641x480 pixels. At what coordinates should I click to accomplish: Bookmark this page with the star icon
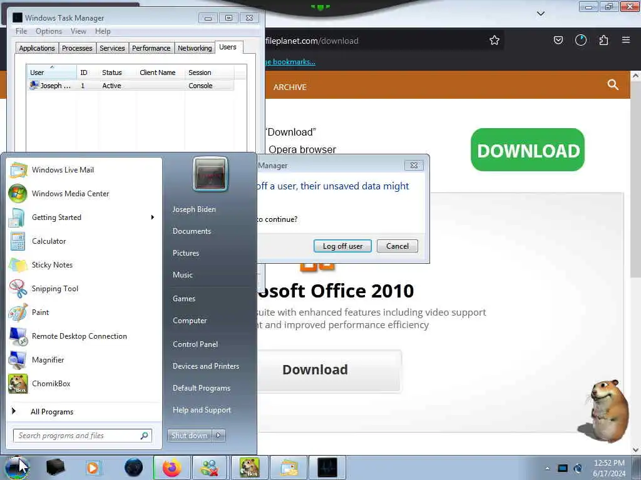coord(495,40)
